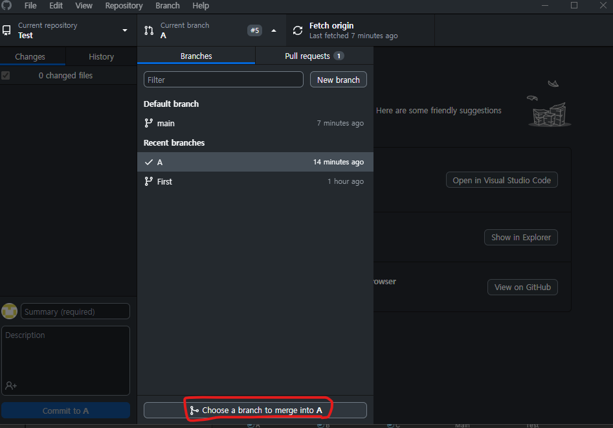Click the Commit to A button
Image resolution: width=613 pixels, height=428 pixels.
(65, 411)
